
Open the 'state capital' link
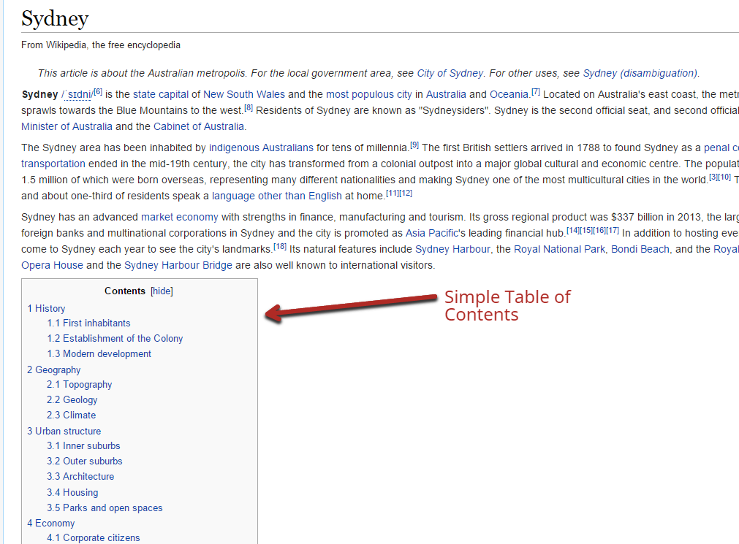(161, 94)
